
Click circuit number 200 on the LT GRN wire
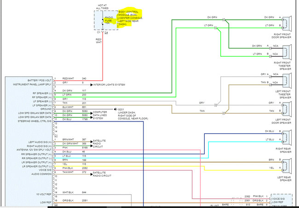click(84, 95)
